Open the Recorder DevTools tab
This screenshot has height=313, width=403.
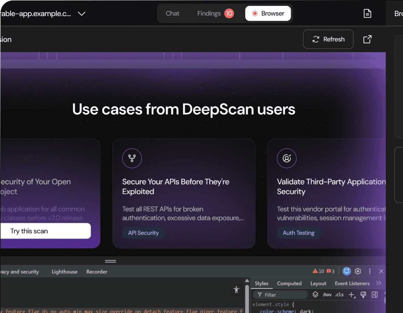[x=97, y=271]
